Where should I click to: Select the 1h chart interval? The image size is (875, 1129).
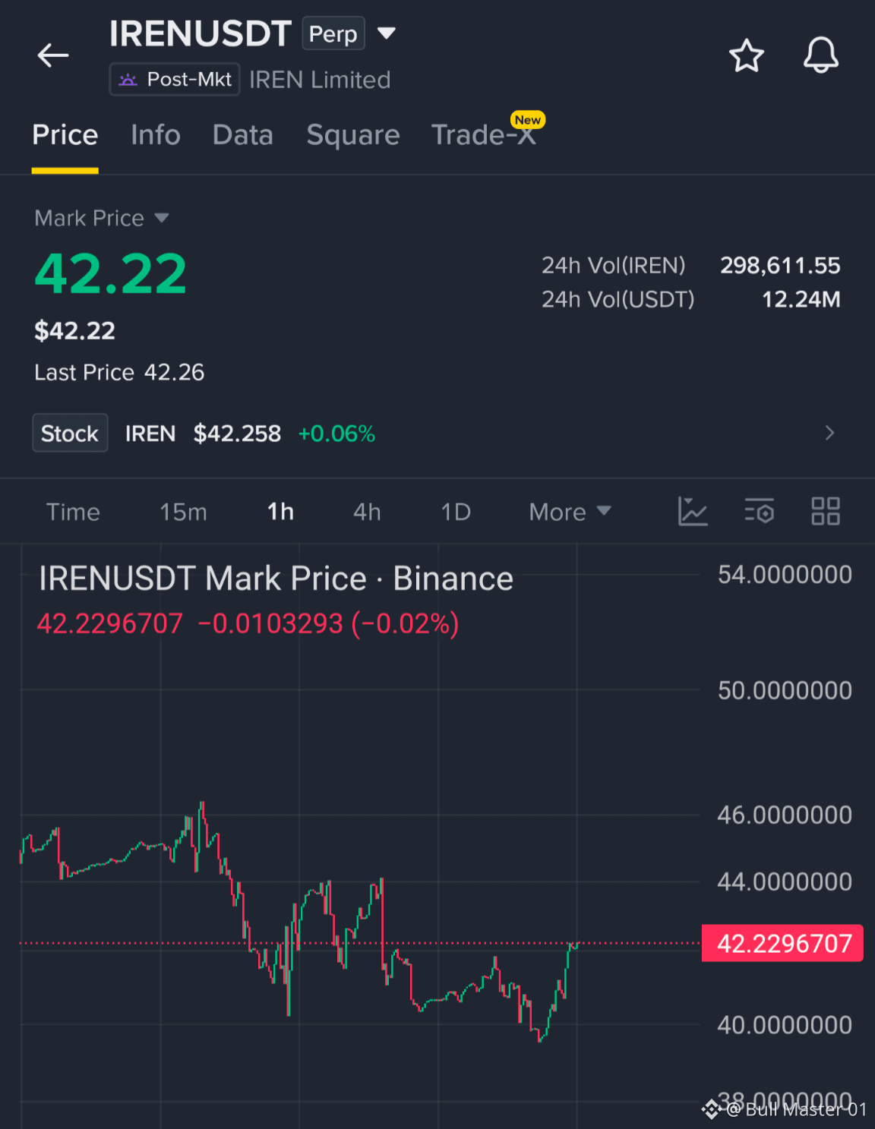280,512
